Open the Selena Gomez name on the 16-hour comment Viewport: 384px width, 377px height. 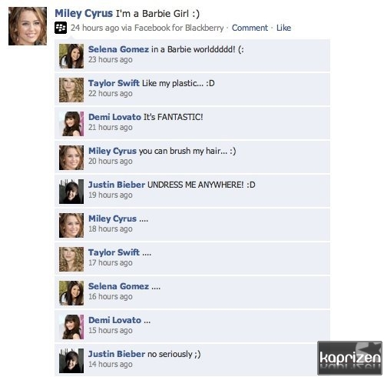[x=118, y=286]
